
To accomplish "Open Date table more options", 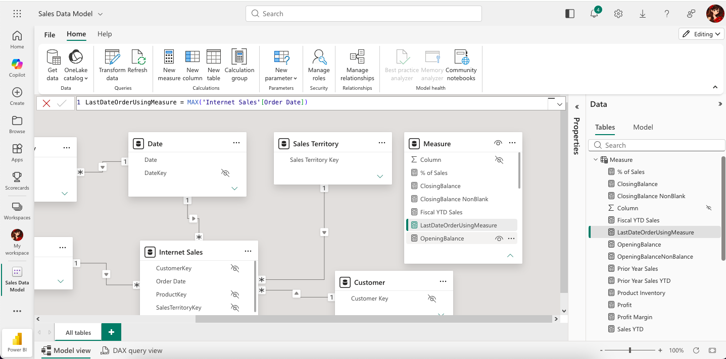I will point(236,143).
